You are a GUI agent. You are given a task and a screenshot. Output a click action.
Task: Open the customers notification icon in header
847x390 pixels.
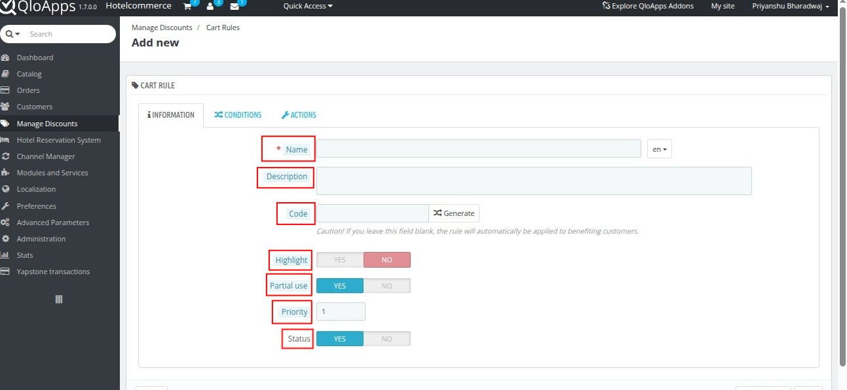click(x=210, y=6)
